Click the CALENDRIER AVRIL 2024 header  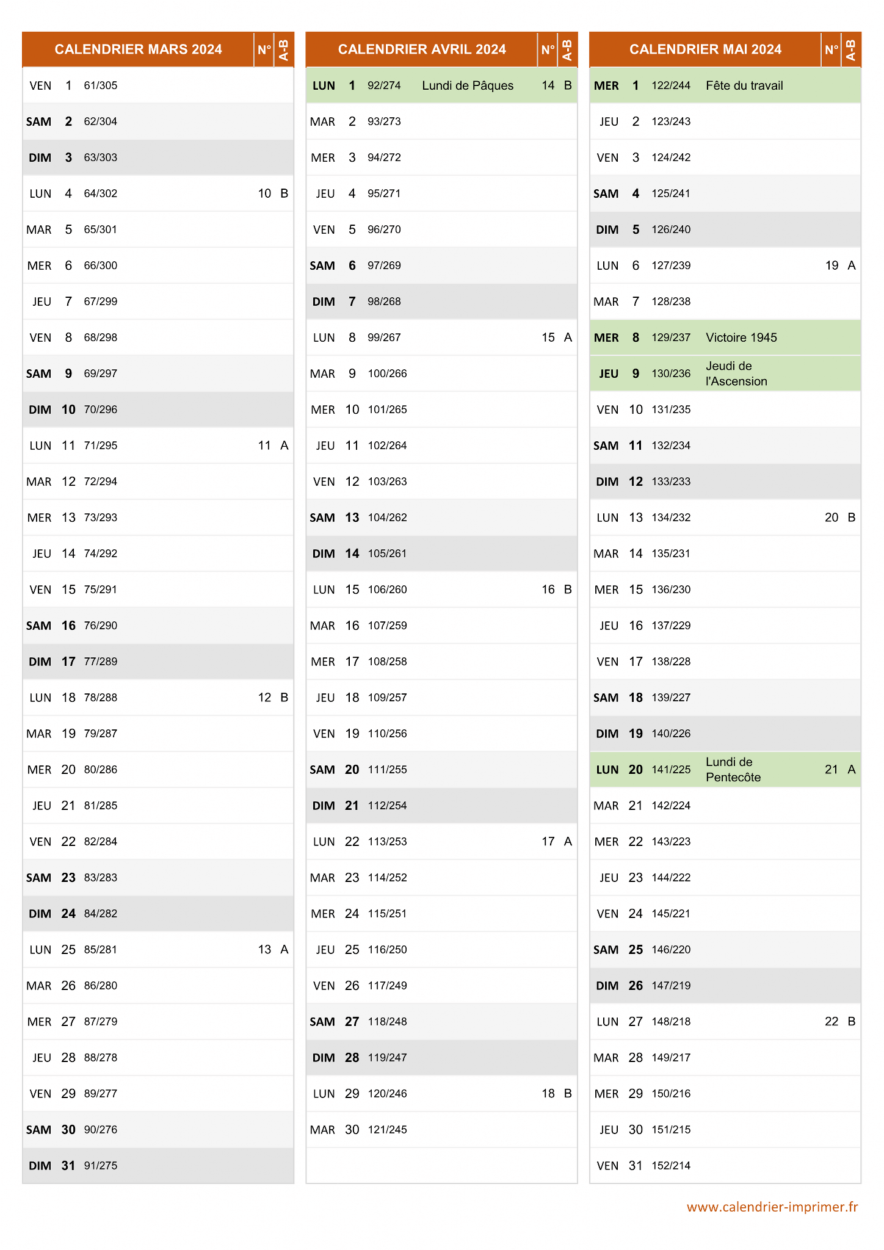[x=422, y=49]
